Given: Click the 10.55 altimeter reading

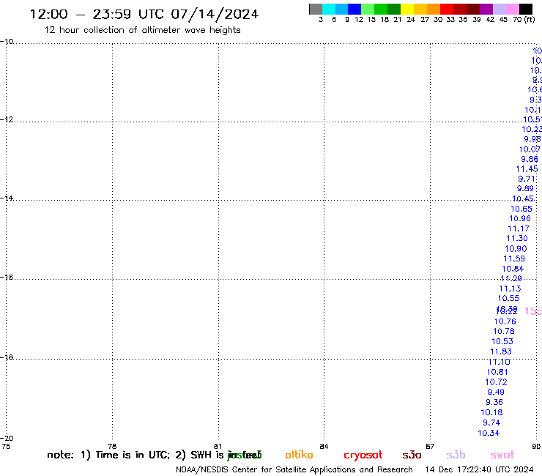Looking at the screenshot, I should click(508, 298).
